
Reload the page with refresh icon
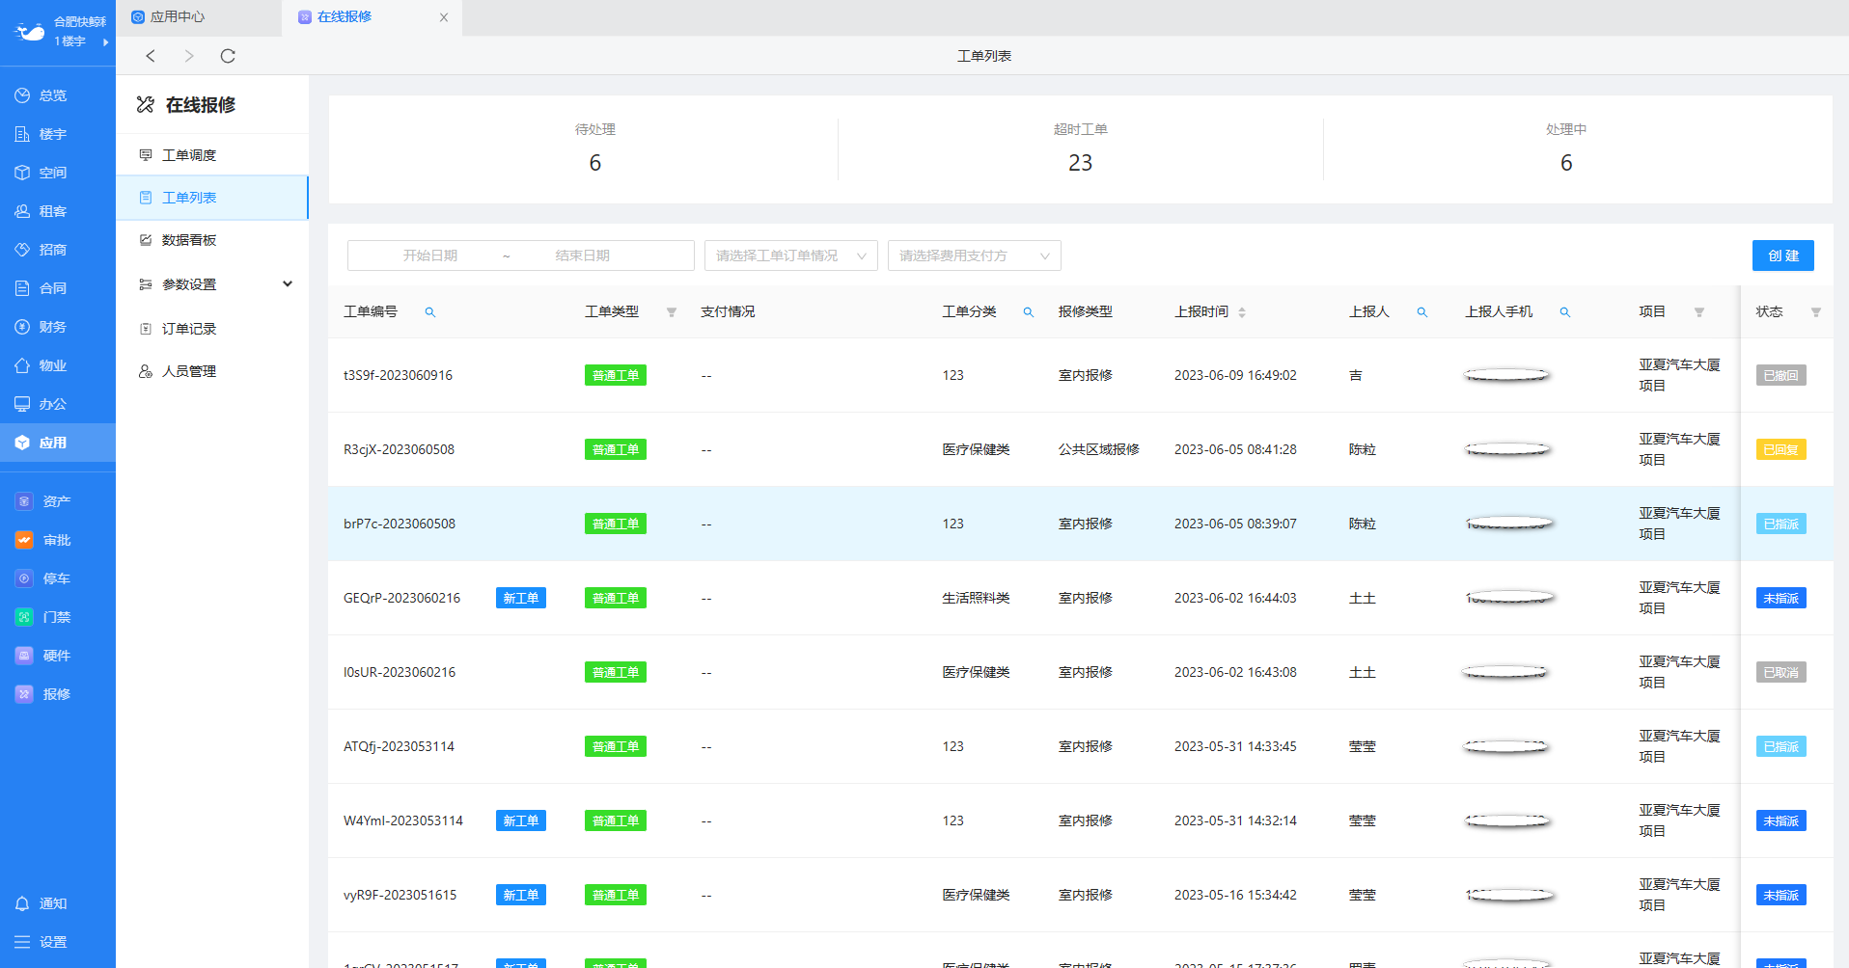pos(228,56)
